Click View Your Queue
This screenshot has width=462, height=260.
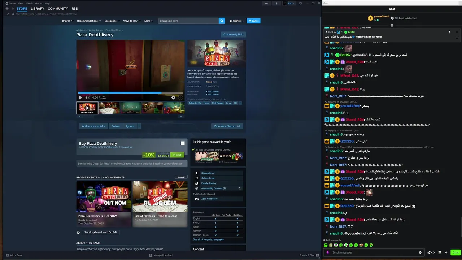[x=227, y=126]
